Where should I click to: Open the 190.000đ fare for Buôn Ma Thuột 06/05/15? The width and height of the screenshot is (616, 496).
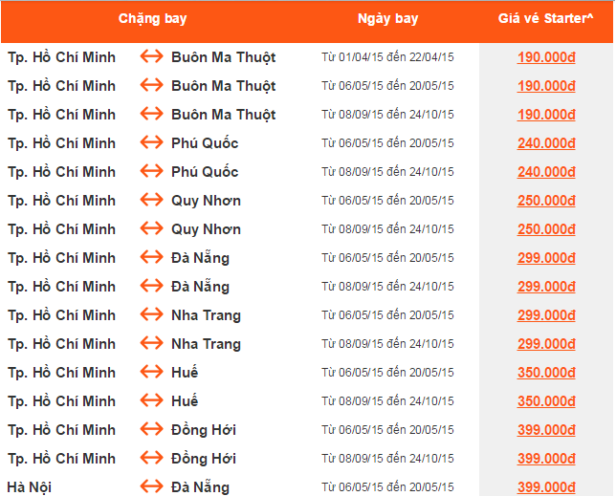[x=546, y=86]
